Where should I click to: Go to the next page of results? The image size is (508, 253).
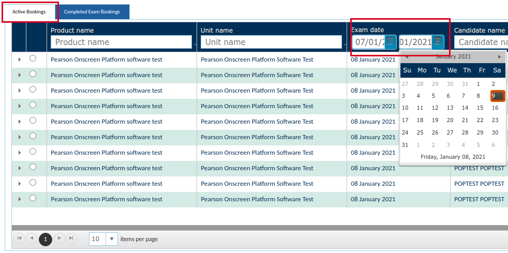click(x=59, y=239)
